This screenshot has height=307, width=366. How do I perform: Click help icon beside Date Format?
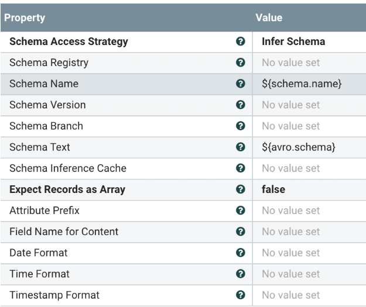[x=240, y=253]
